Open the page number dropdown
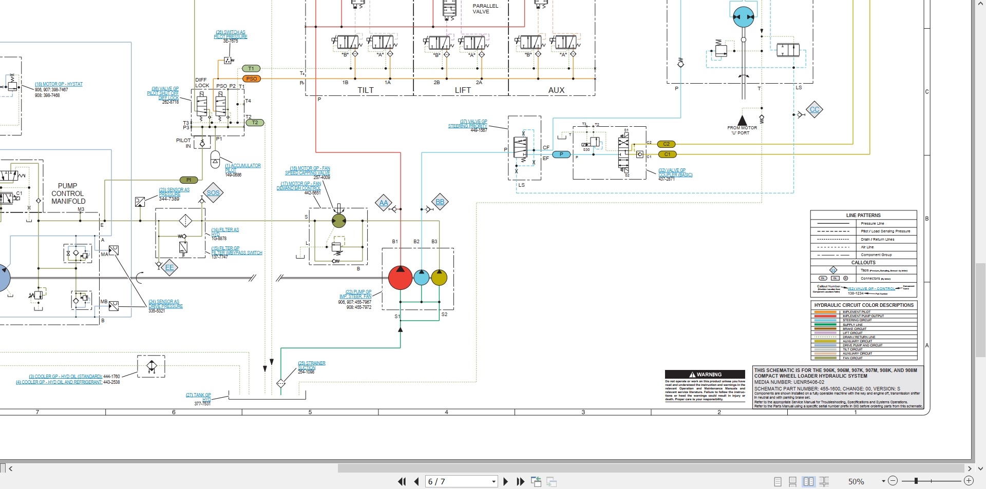 [x=494, y=482]
